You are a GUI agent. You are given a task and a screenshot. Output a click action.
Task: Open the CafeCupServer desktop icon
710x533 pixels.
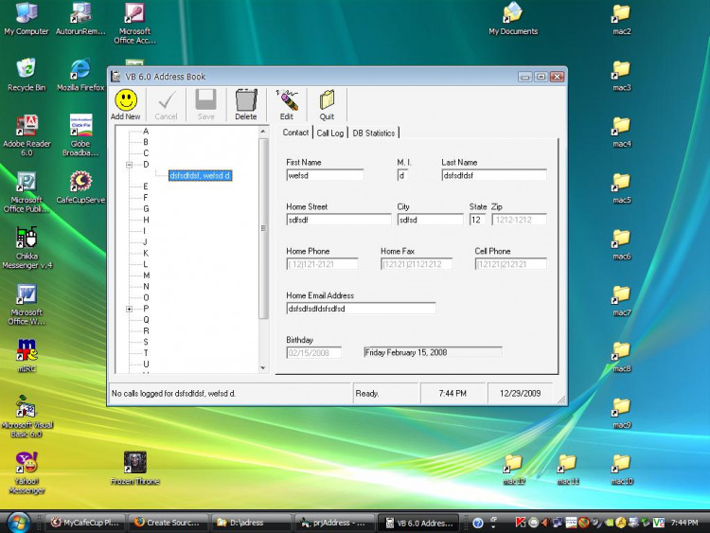click(80, 187)
